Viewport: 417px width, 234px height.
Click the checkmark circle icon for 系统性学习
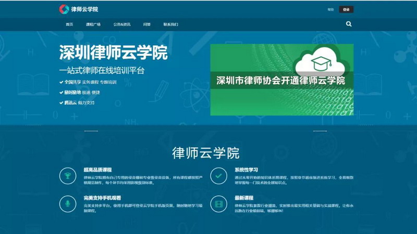218,176
